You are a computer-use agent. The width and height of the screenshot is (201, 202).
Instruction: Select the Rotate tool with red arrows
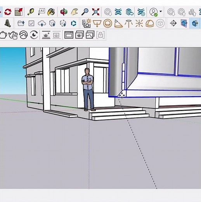pyautogui.click(x=8, y=12)
